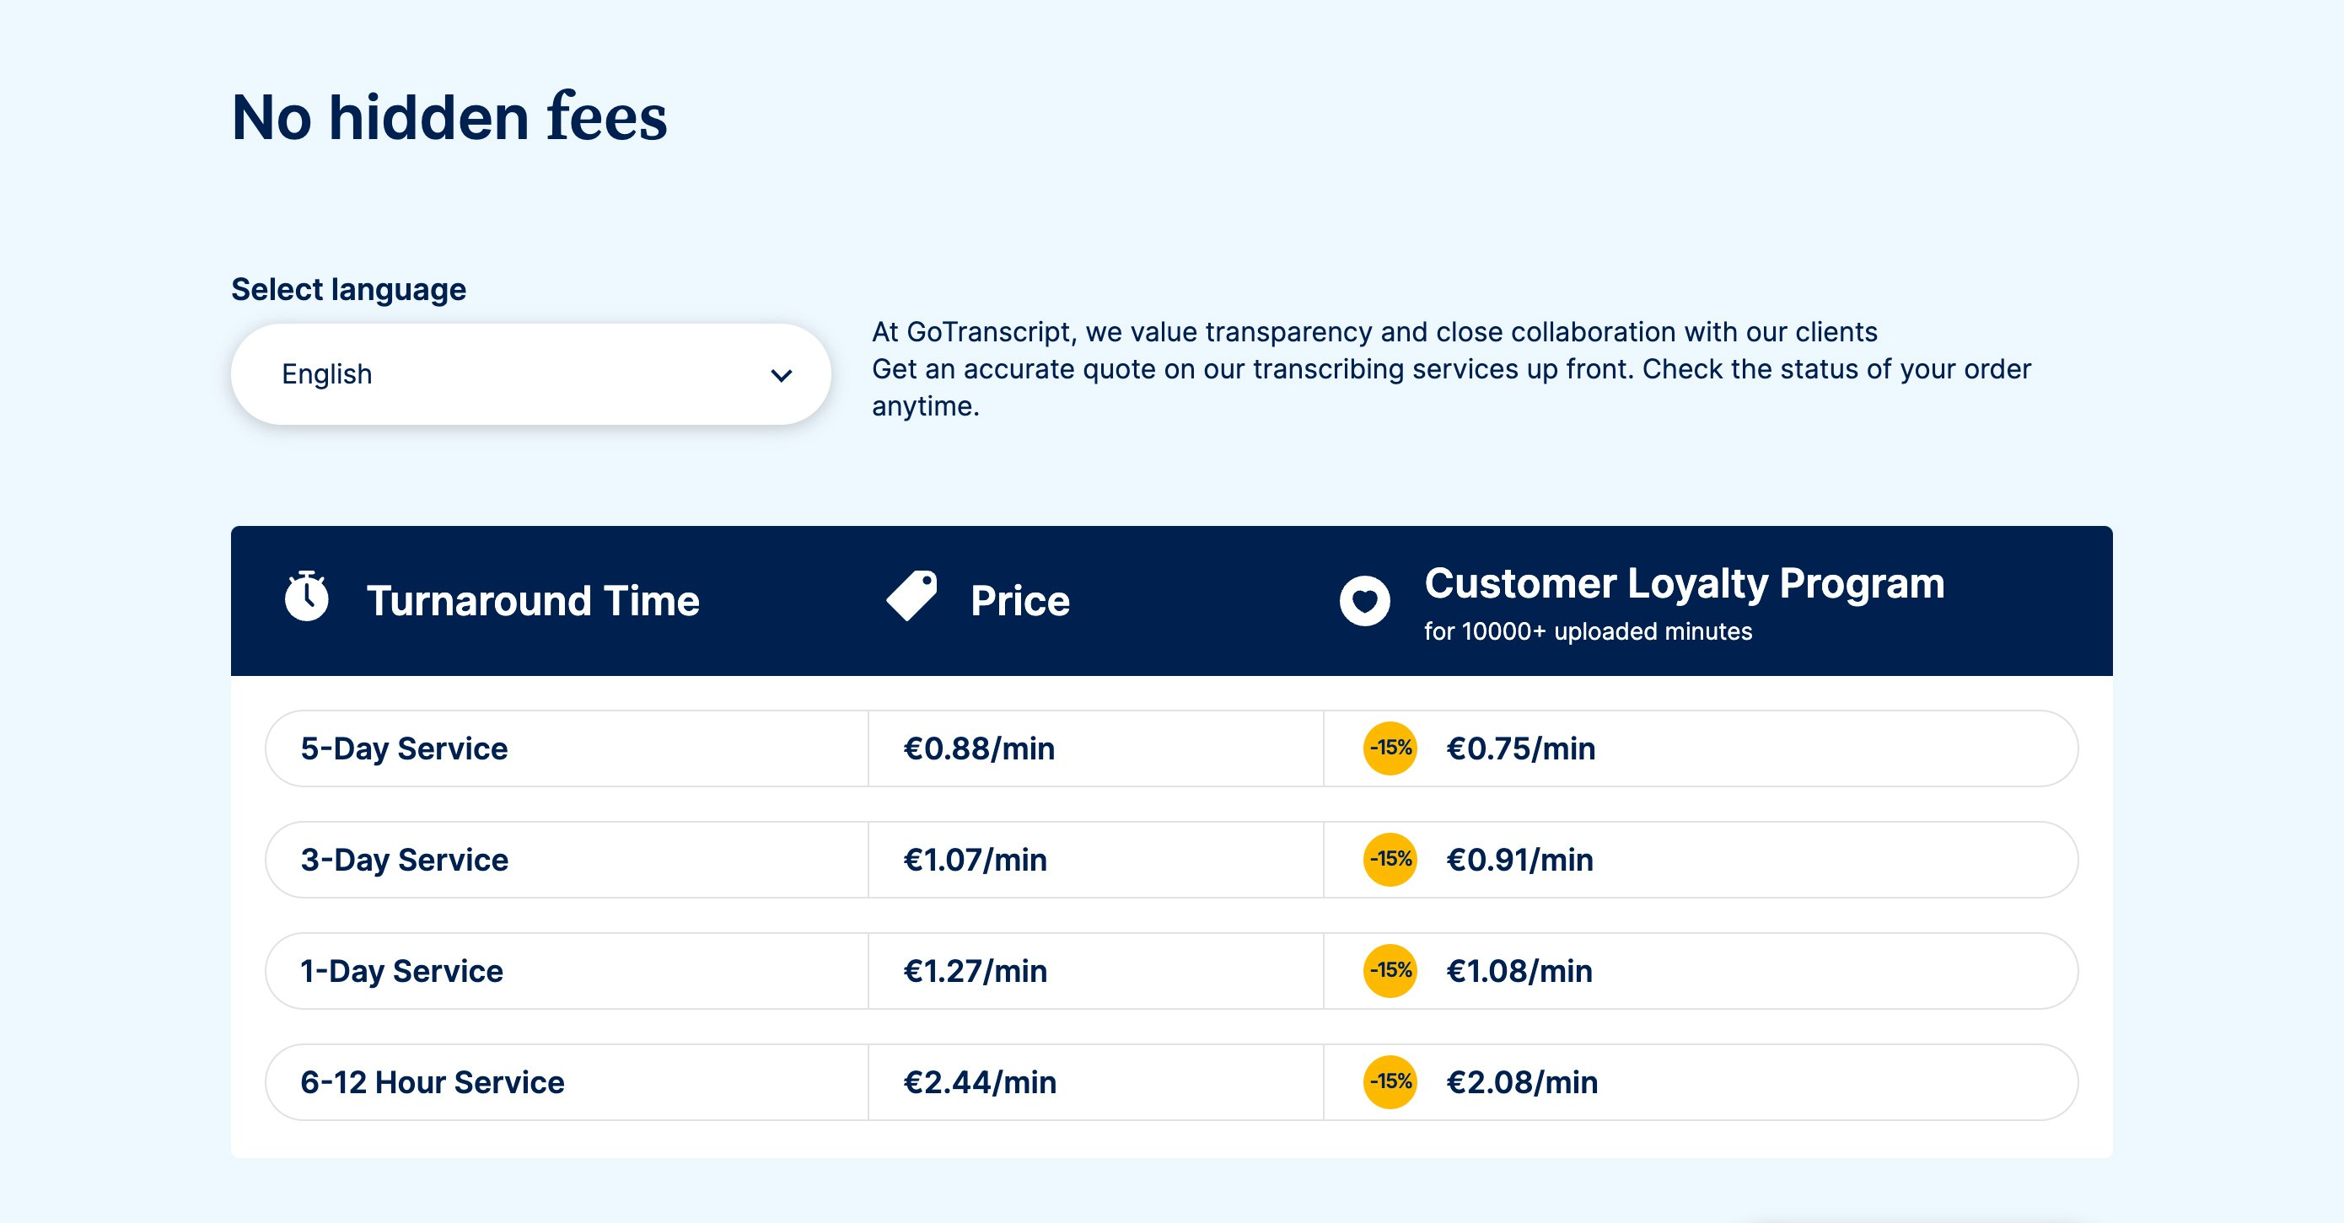Click the -15% badge on 5-Day row
This screenshot has width=2344, height=1223.
[x=1390, y=748]
